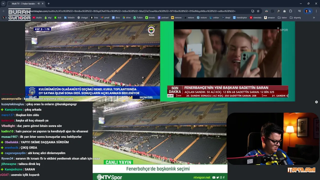Click chat username erenhsclk
Screen dimensions: 320x180
pos(11,148)
